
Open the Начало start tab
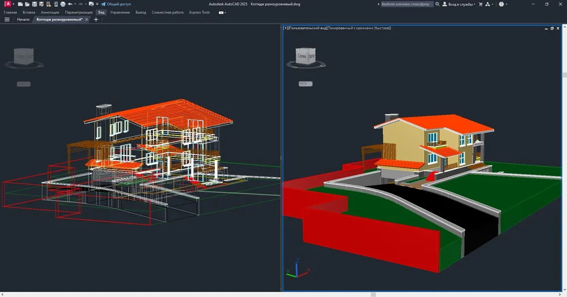(x=23, y=19)
